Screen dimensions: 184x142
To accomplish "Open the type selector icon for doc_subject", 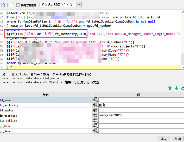I will pyautogui.click(x=95, y=120).
